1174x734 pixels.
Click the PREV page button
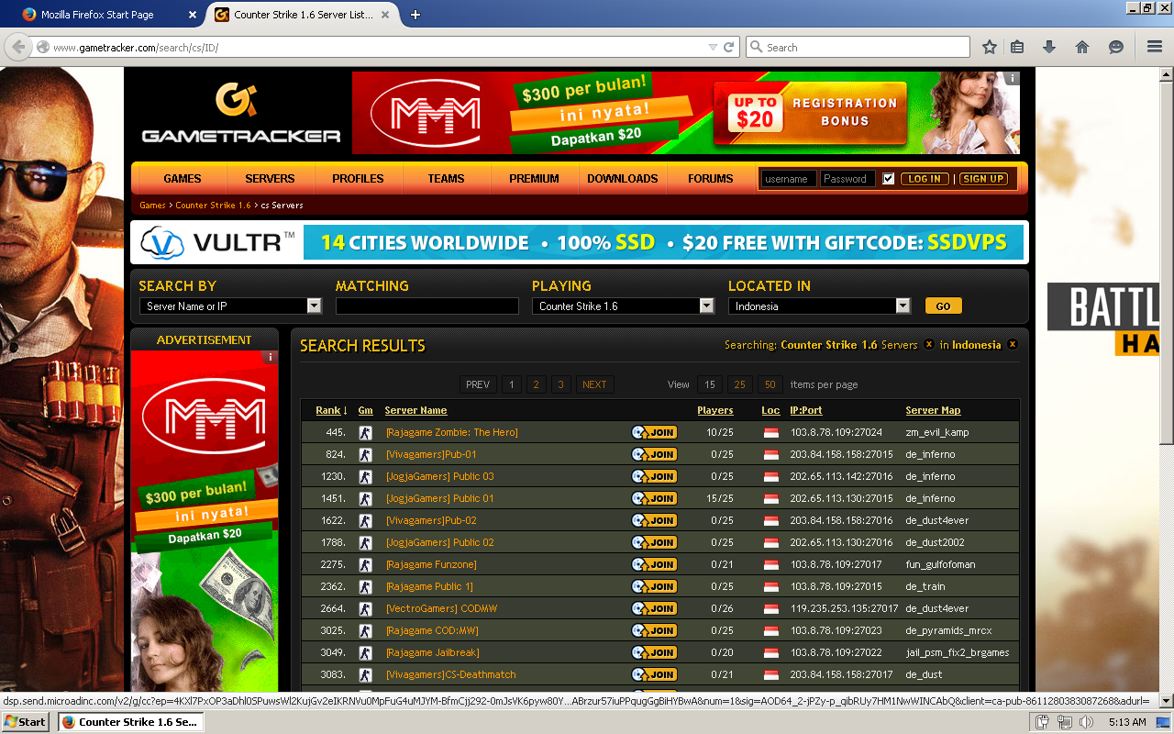(478, 384)
